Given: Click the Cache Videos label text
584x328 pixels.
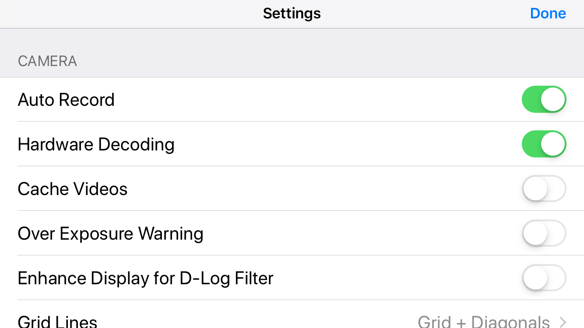Looking at the screenshot, I should (73, 189).
